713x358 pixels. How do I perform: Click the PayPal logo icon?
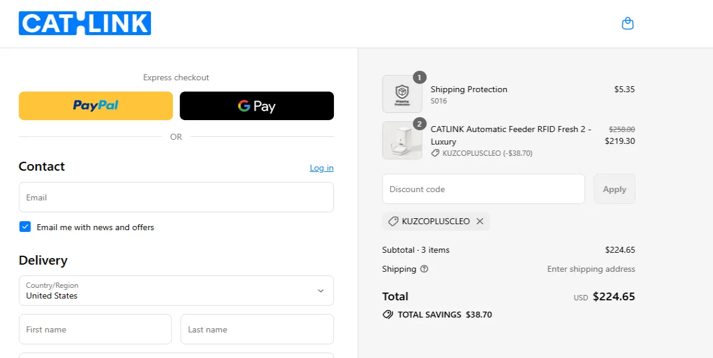(x=95, y=105)
